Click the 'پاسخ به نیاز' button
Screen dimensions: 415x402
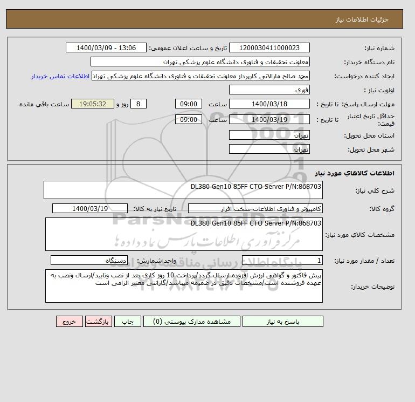pos(282,322)
